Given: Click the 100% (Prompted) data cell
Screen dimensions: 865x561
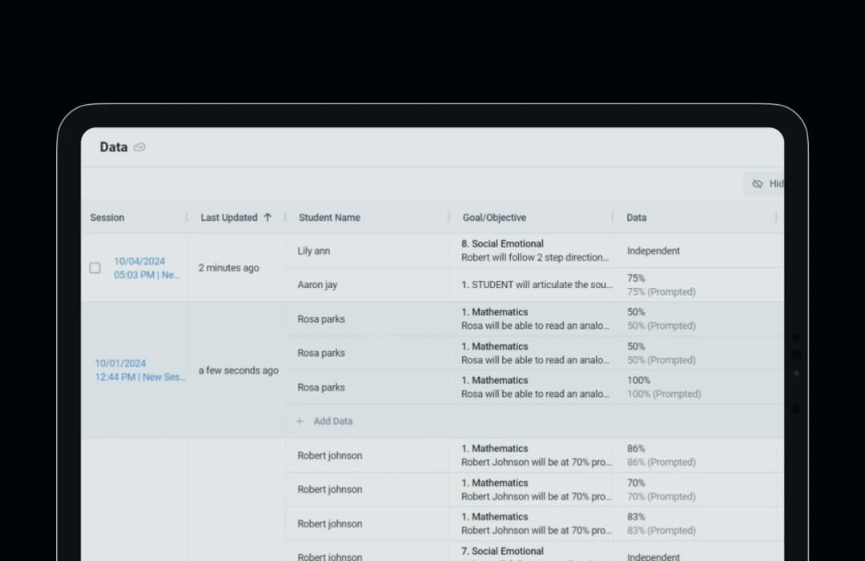Looking at the screenshot, I should coord(699,387).
